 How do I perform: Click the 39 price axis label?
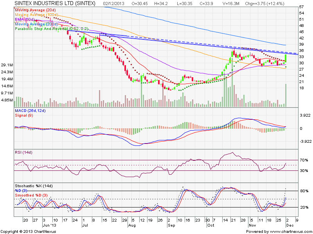301,44
